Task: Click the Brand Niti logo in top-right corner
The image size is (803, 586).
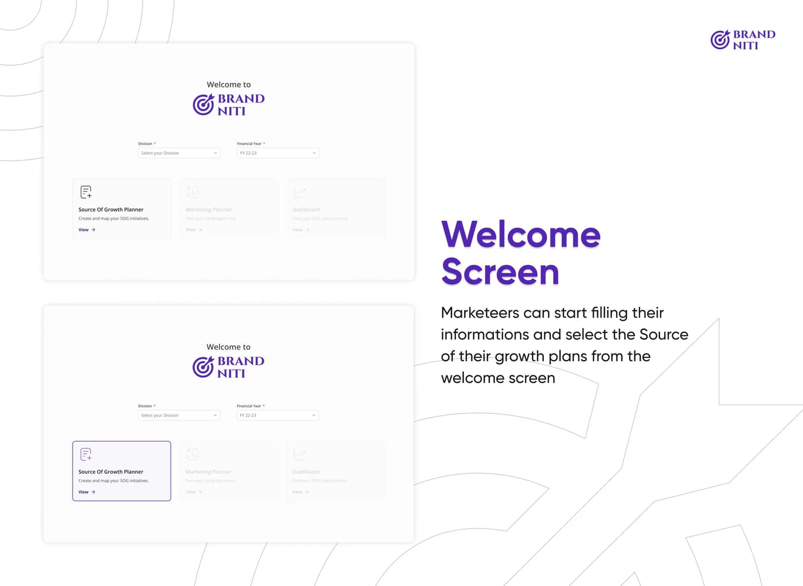Action: [x=743, y=40]
